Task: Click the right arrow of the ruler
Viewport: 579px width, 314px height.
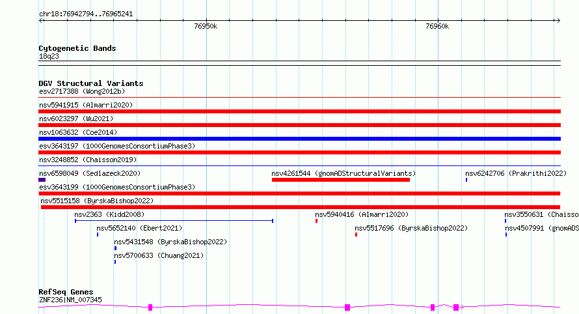Action: coord(558,20)
